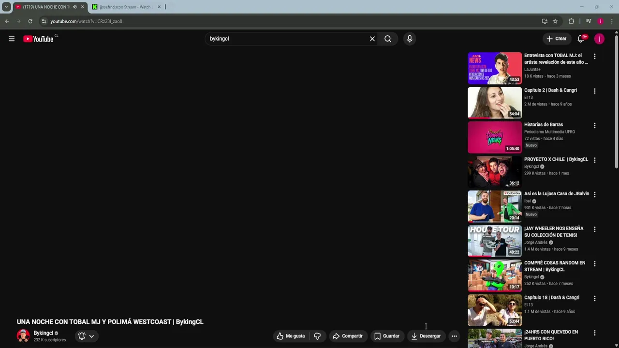The width and height of the screenshot is (619, 348).
Task: Dislike the video with thumbs down
Action: click(317, 336)
